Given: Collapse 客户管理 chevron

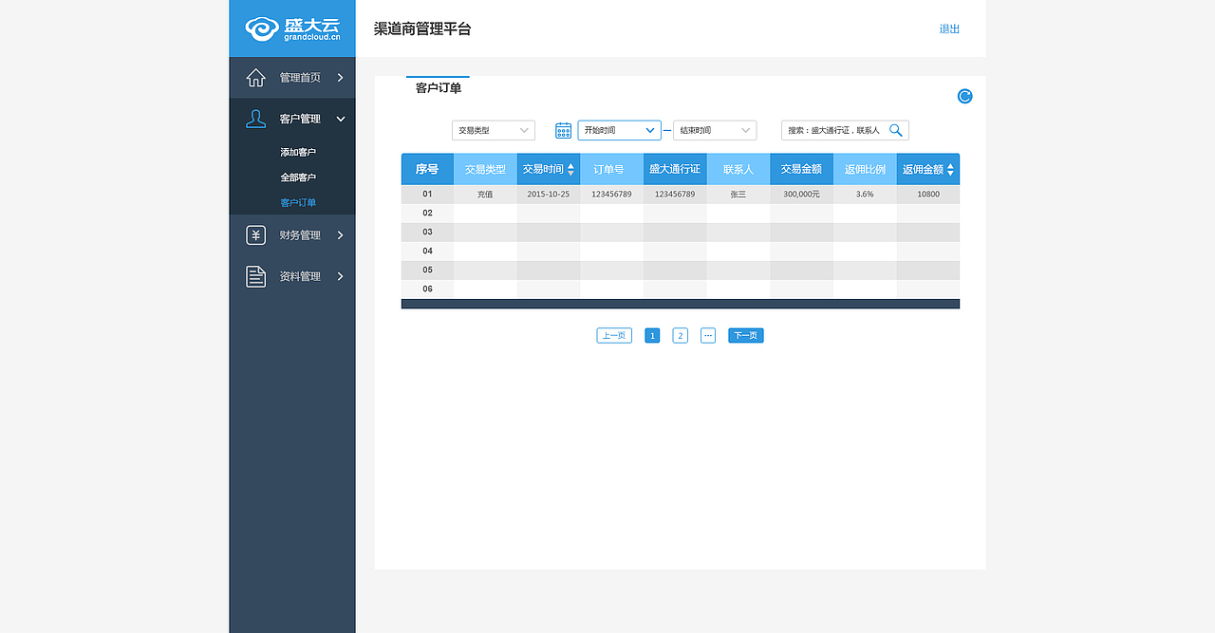Looking at the screenshot, I should 341,119.
